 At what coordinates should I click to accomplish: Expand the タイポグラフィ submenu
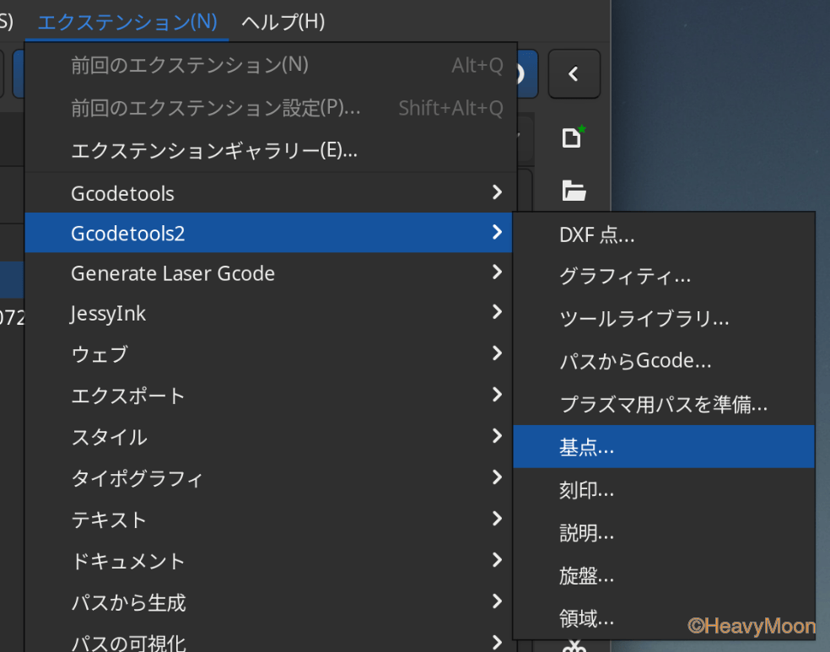270,478
